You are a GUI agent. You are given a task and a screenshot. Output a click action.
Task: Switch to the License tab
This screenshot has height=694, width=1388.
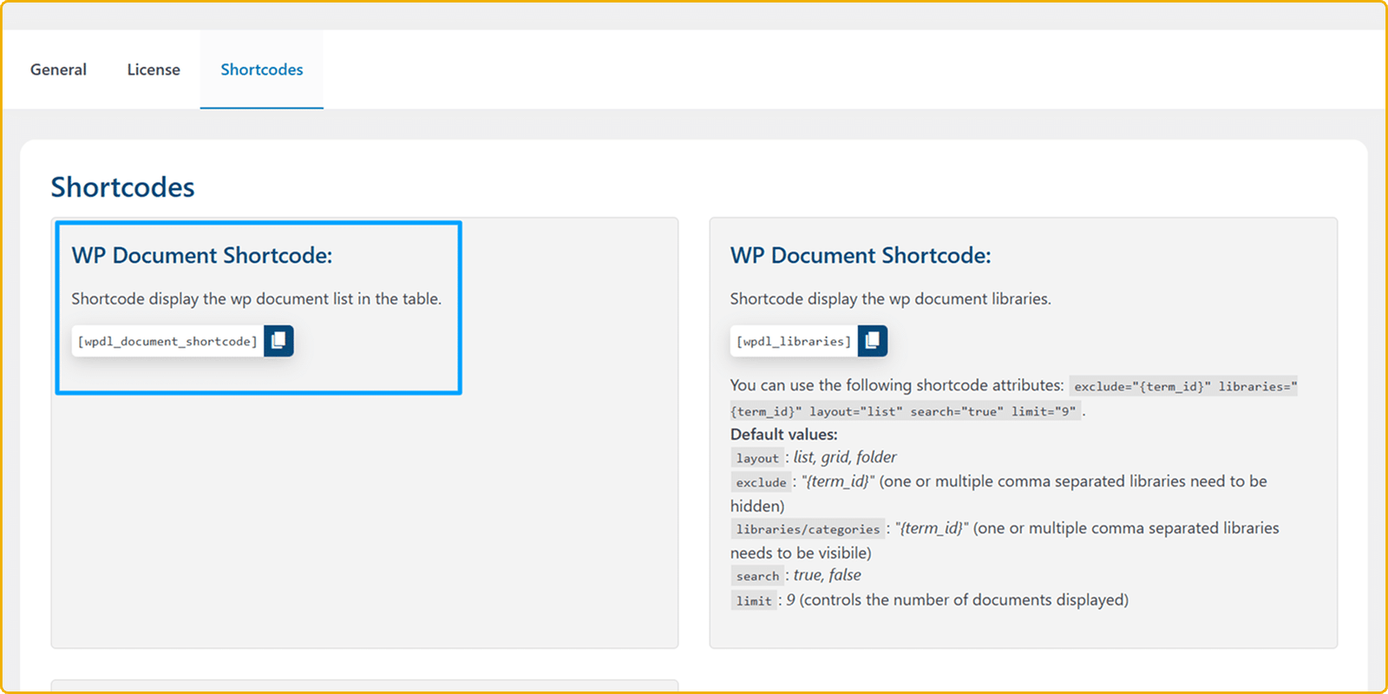click(x=154, y=69)
